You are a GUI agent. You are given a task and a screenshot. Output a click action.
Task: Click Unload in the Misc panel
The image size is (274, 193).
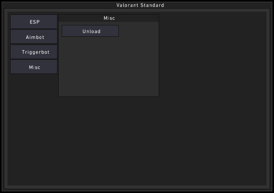[90, 31]
